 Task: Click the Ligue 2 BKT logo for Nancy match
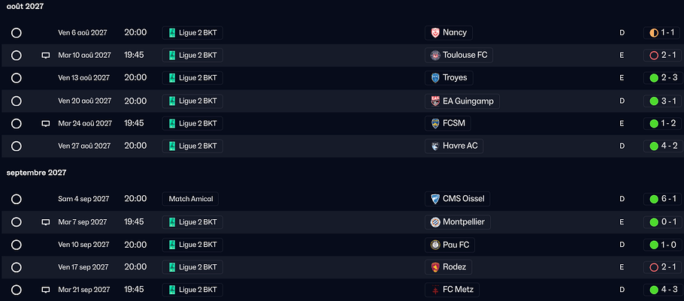tap(172, 33)
